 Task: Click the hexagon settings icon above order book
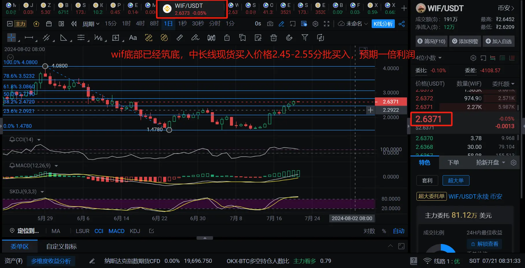coord(473,58)
